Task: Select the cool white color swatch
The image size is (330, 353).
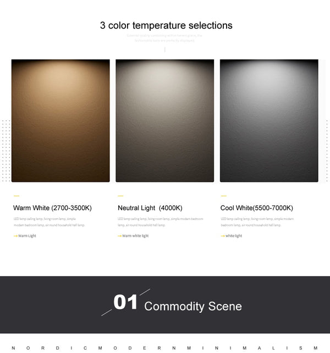Action: point(269,120)
